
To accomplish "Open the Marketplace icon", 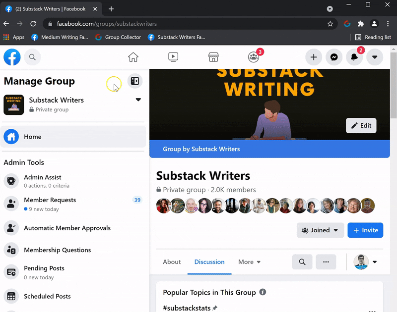I will (213, 57).
